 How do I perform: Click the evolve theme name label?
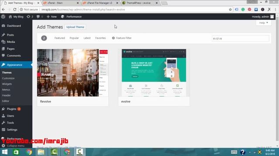coord(126,101)
